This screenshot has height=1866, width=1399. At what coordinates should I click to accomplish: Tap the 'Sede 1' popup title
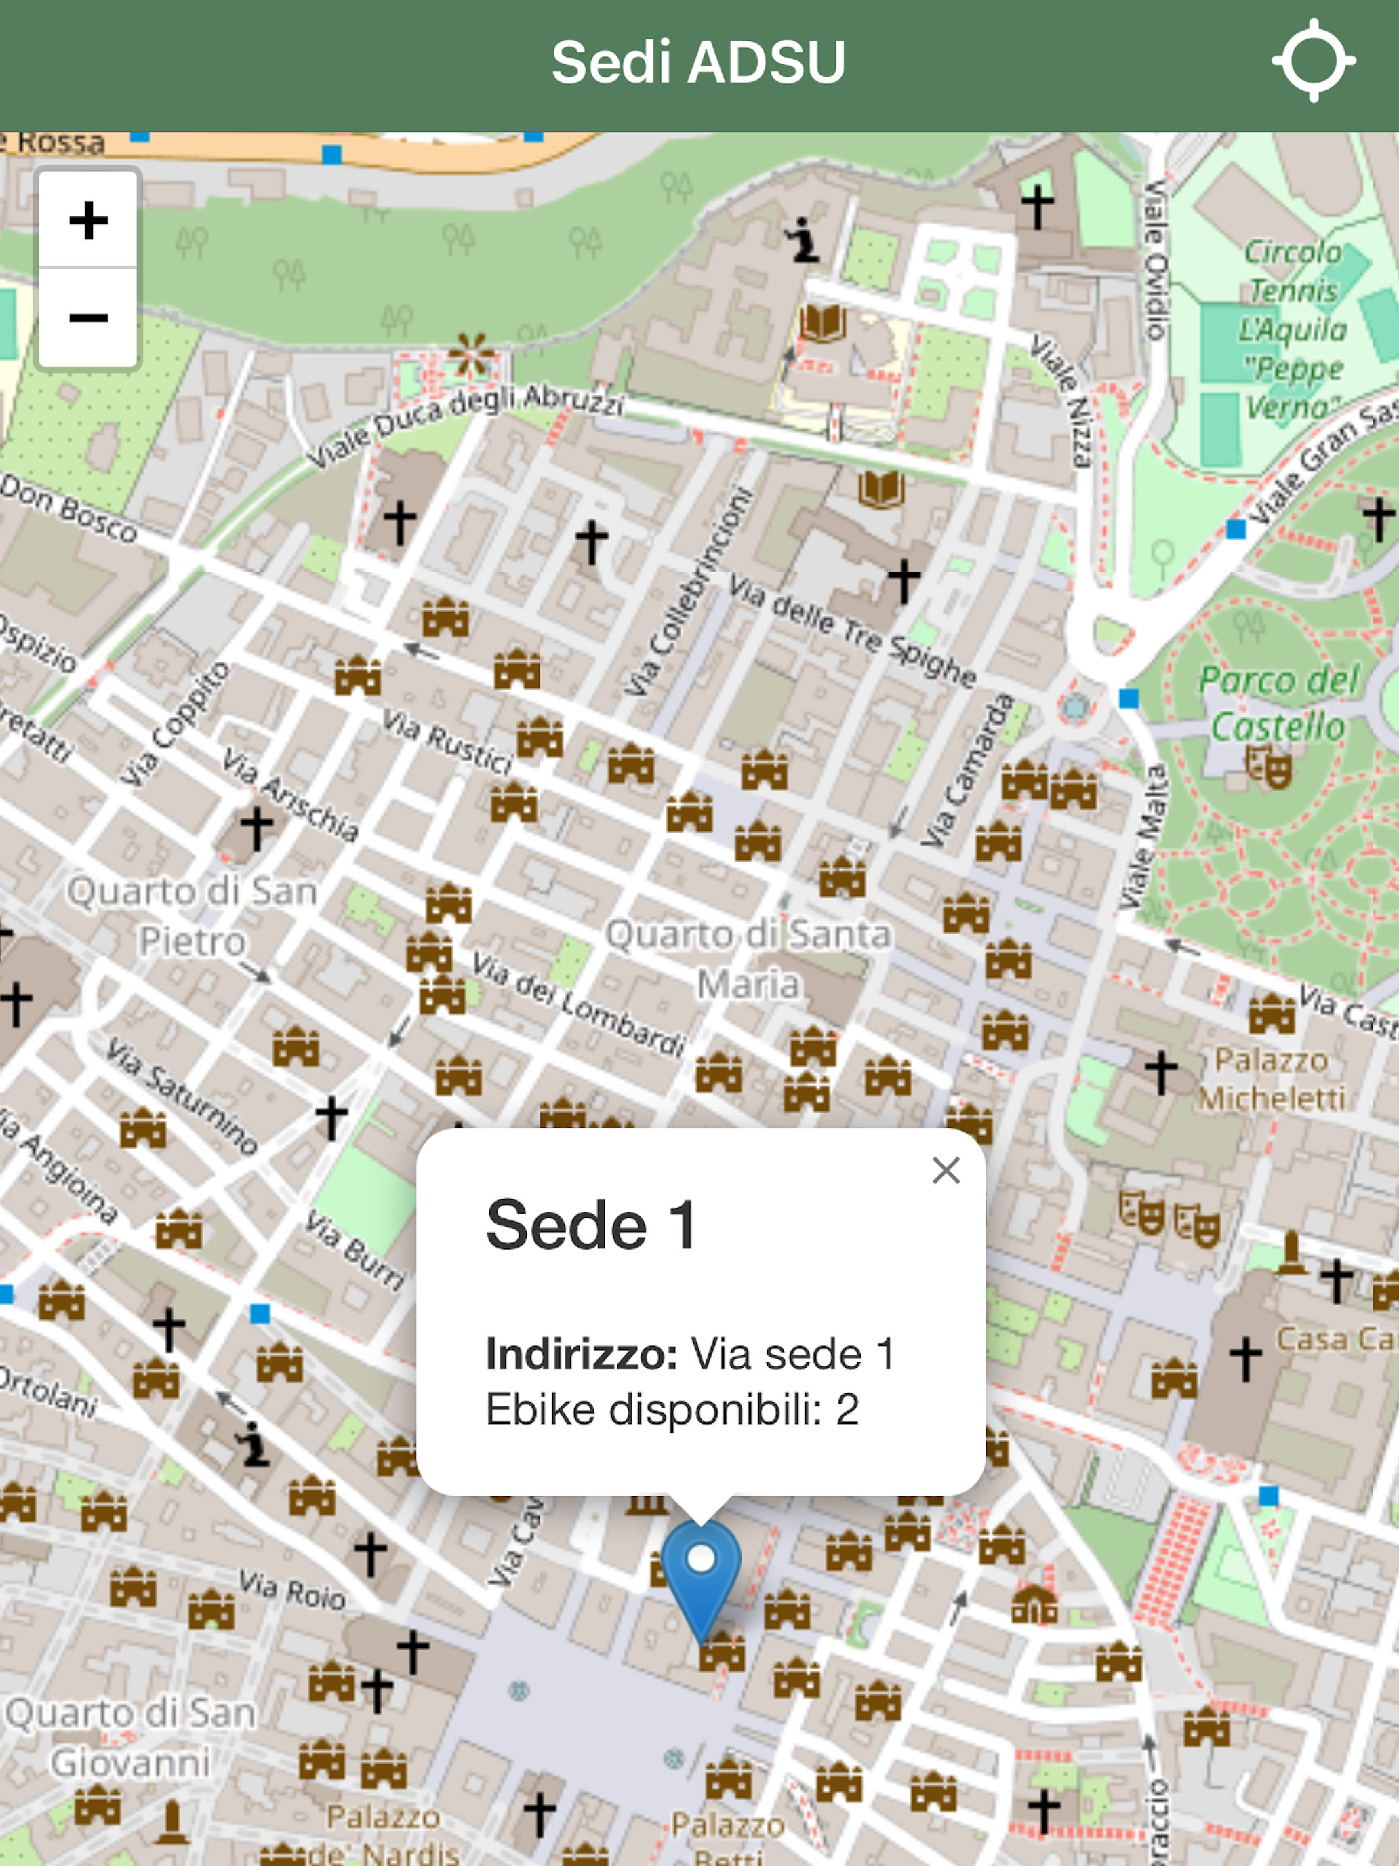(591, 1225)
